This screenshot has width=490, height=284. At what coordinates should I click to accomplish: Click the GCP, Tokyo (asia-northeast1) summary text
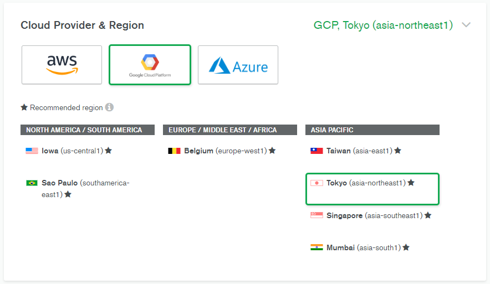click(x=383, y=25)
